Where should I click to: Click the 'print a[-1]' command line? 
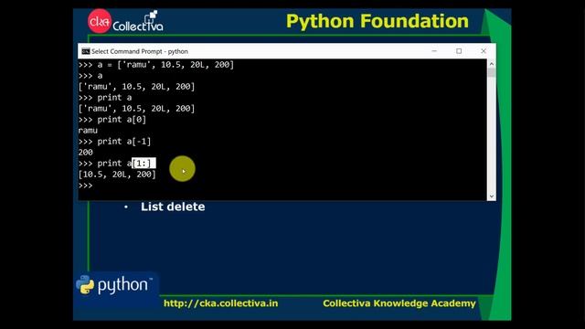(114, 142)
